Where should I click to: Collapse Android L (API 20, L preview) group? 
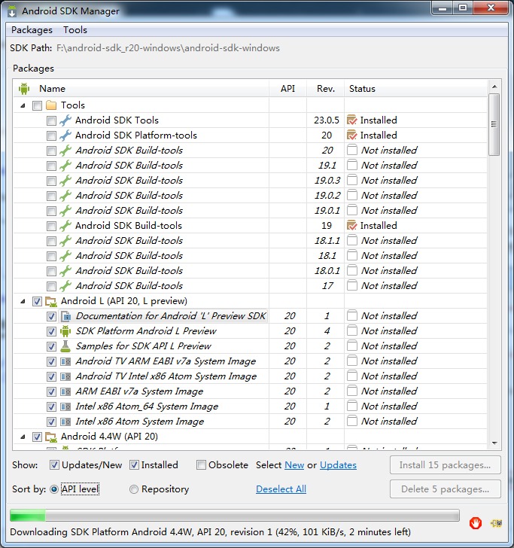tap(23, 301)
